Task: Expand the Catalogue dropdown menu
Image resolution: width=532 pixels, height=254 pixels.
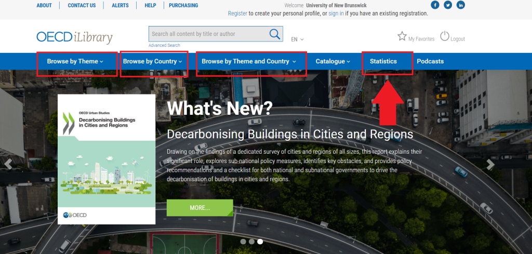Action: [333, 61]
